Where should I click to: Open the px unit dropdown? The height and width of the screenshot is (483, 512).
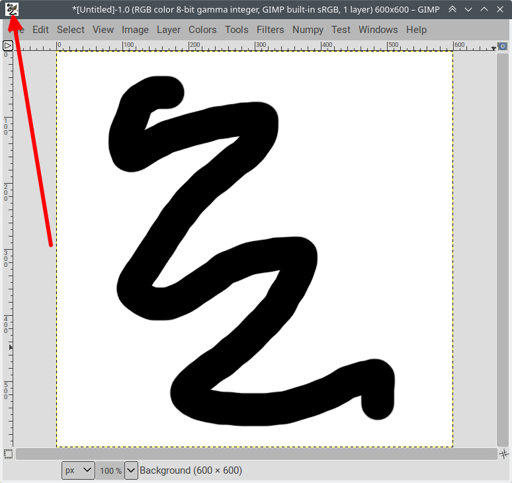(78, 470)
